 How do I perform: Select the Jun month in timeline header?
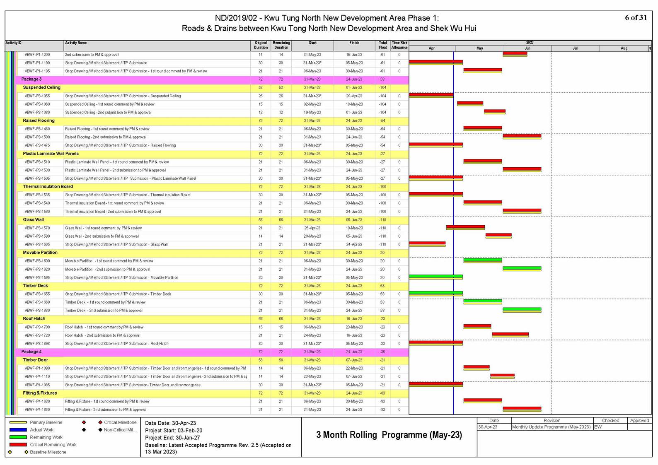pyautogui.click(x=527, y=48)
